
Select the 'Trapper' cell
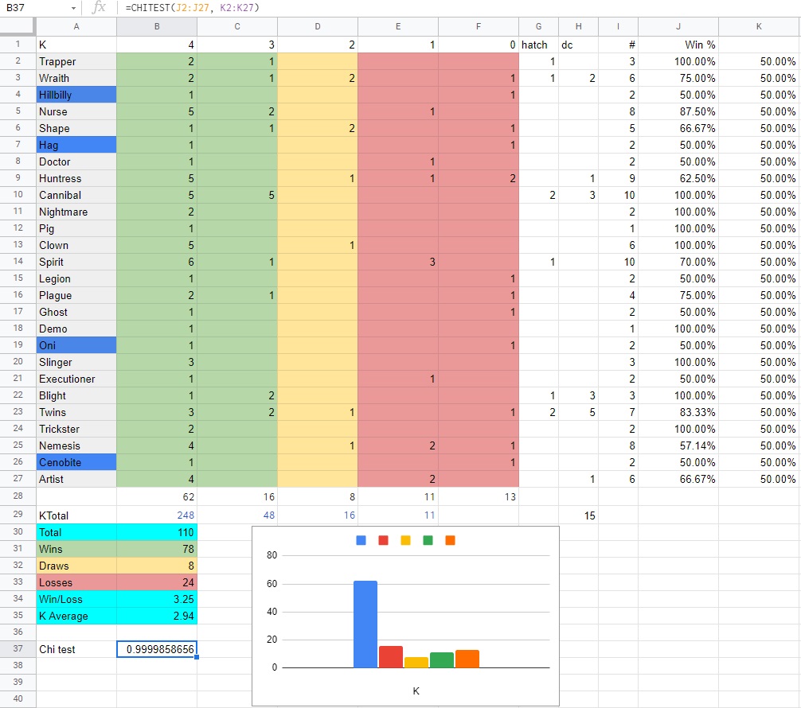[76, 61]
